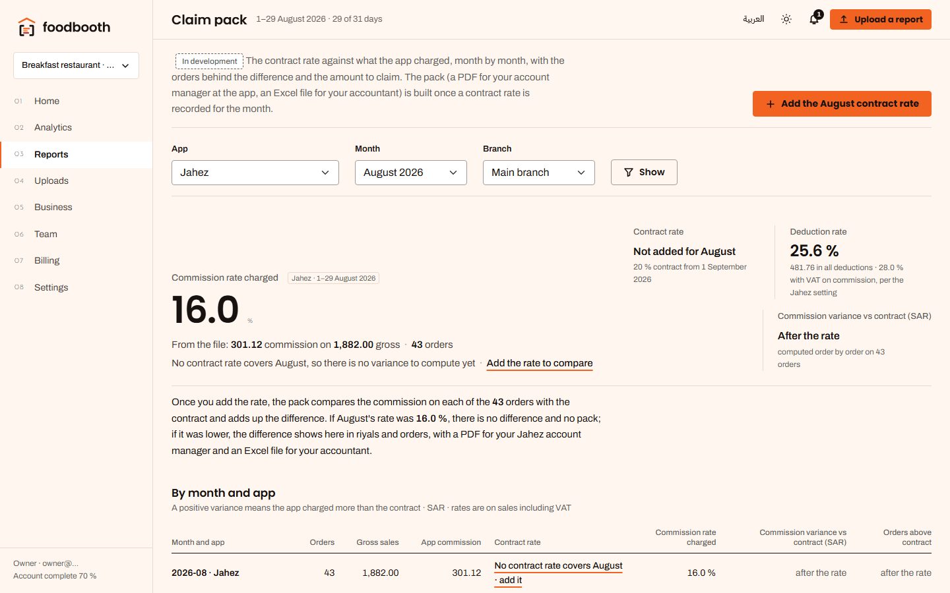Click the Gross sales column header
Viewport: 950px width, 593px height.
(377, 542)
